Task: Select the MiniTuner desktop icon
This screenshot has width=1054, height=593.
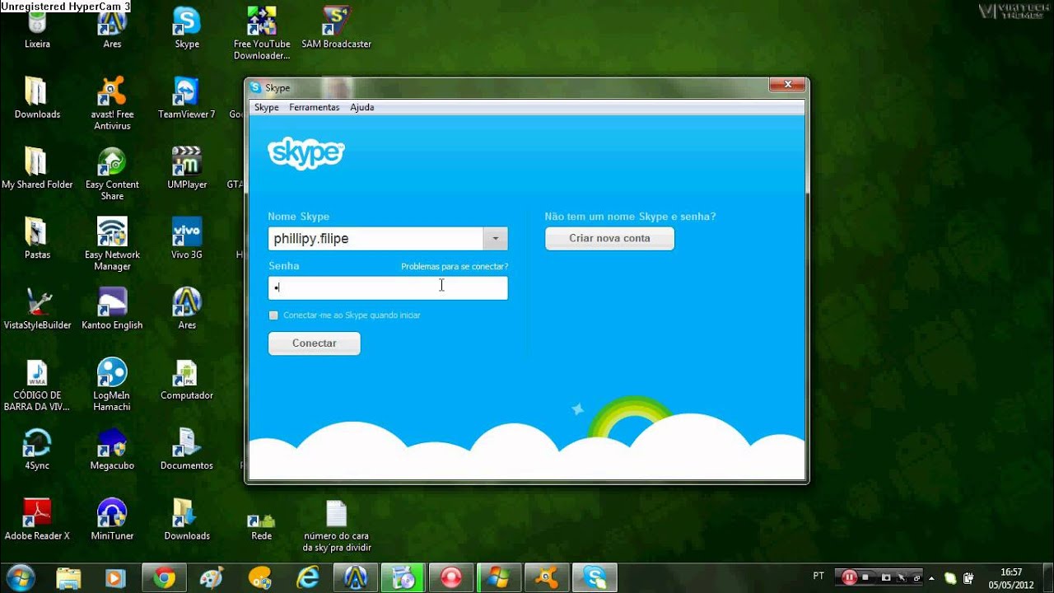Action: pyautogui.click(x=112, y=520)
